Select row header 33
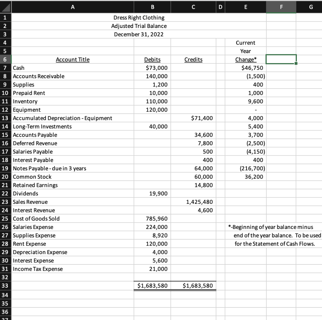Viewport: 322px width, 320px height. (5, 285)
